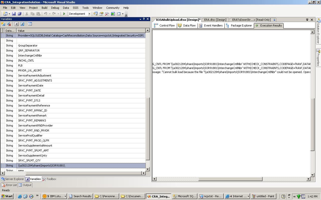Open Choose Variable Columns icon
The height and width of the screenshot is (200, 321).
pyautogui.click(x=30, y=24)
